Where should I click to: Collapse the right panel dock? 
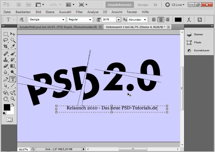[212, 26]
